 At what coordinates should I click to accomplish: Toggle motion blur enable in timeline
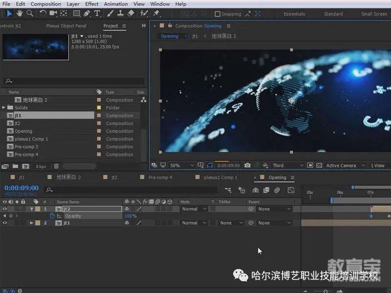[277, 190]
